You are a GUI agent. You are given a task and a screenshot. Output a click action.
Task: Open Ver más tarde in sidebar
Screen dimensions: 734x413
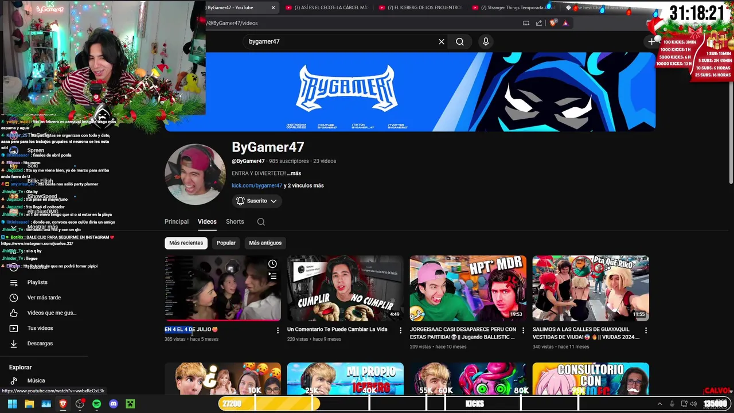[44, 298]
